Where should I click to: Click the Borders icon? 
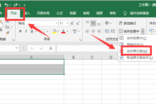click(x=43, y=31)
